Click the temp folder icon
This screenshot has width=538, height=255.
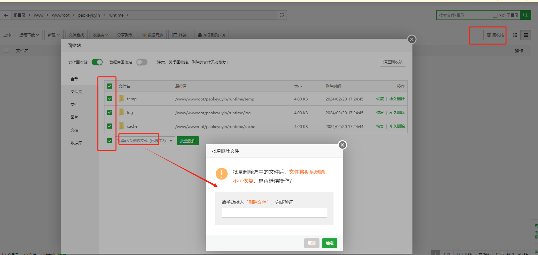[121, 99]
